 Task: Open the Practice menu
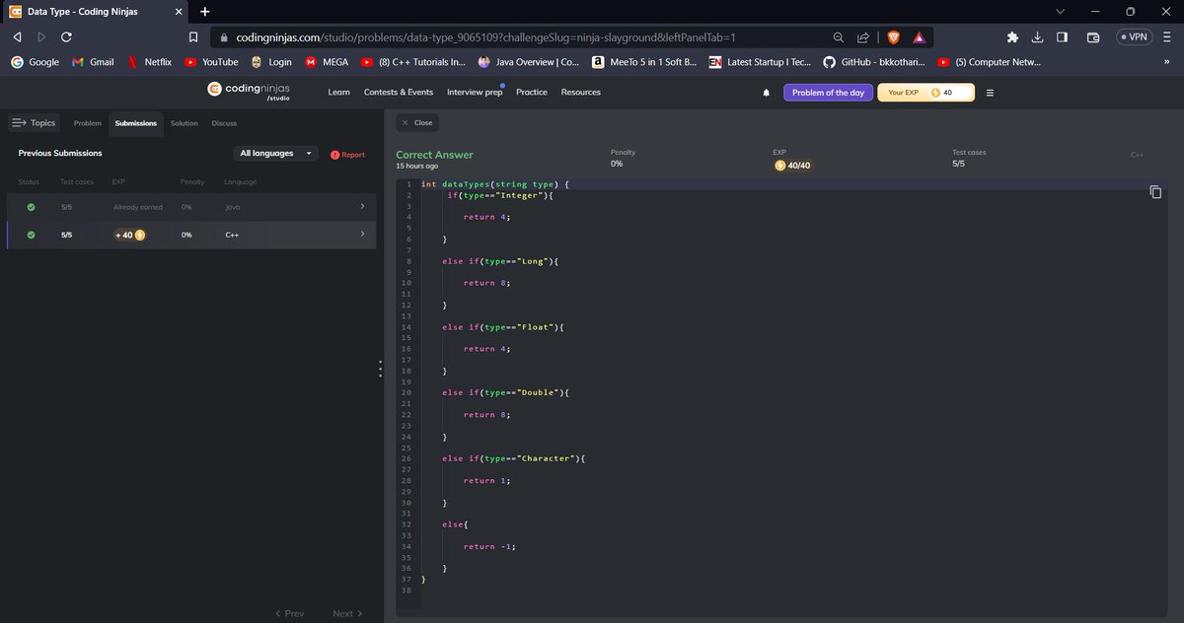[532, 93]
